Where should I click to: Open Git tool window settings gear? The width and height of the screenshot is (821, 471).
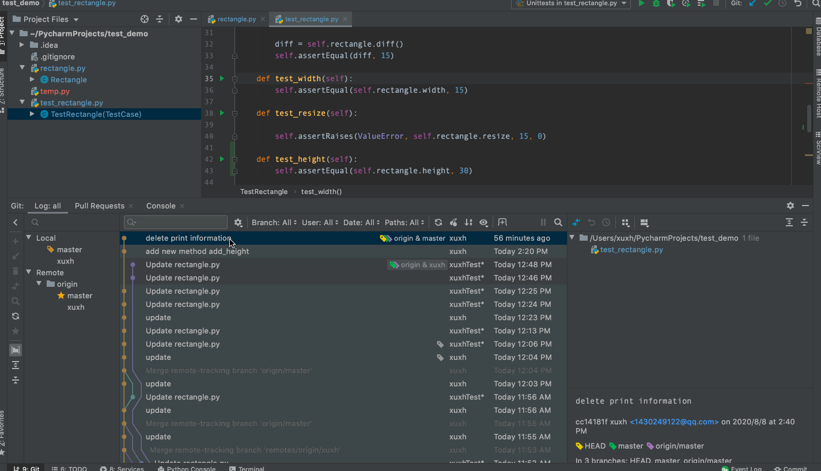point(790,206)
